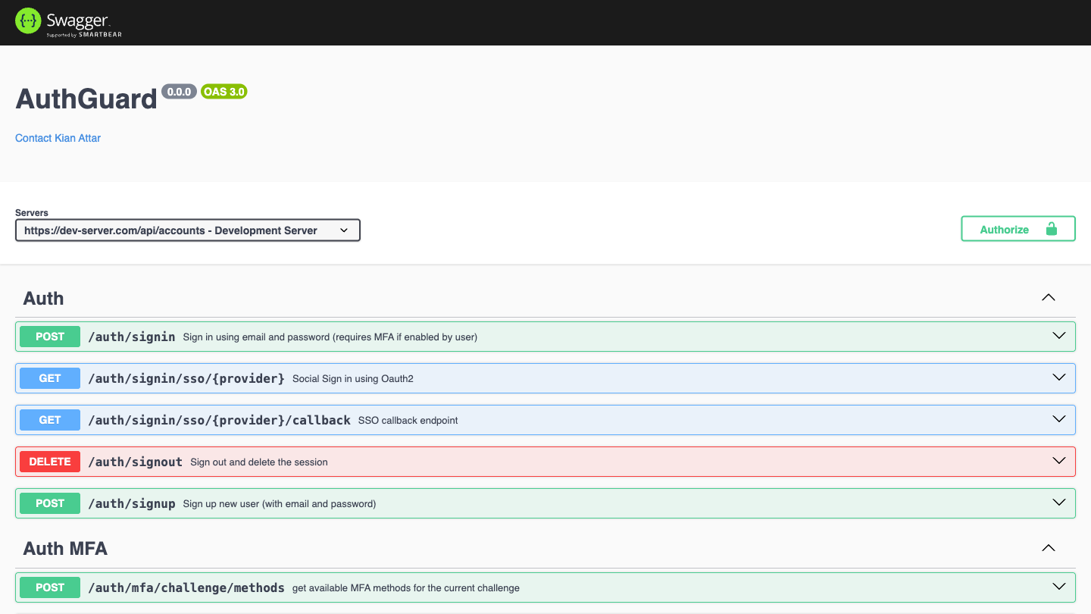This screenshot has height=614, width=1091.
Task: Expand the /auth/signin operation
Action: 1058,336
